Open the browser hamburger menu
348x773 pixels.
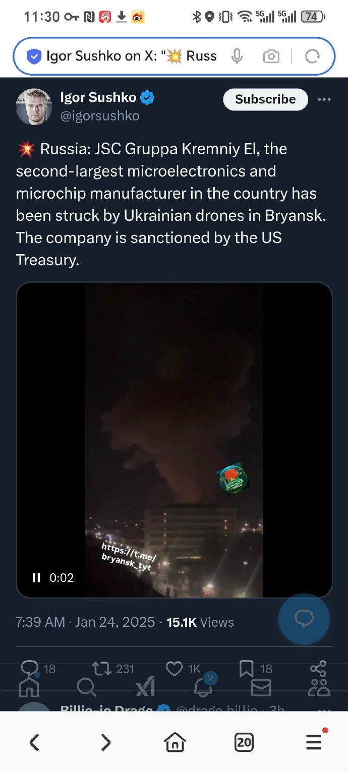tap(314, 742)
